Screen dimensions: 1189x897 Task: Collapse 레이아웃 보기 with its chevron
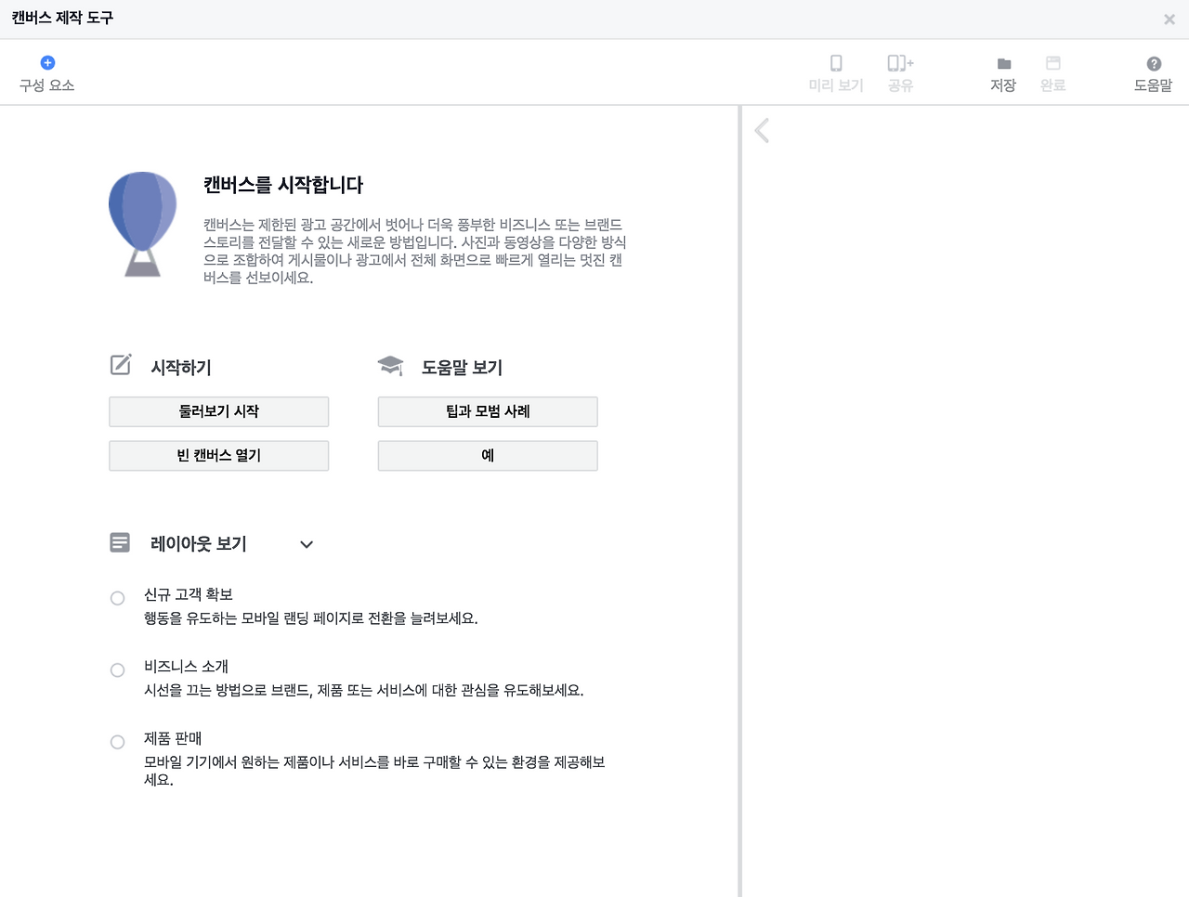[307, 544]
